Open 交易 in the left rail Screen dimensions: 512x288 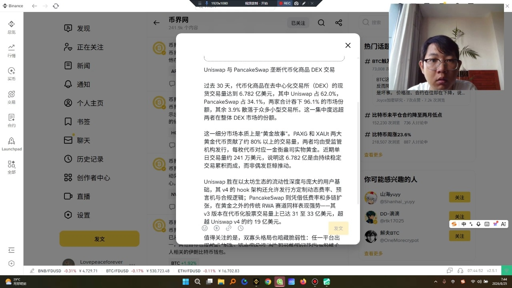[x=12, y=97]
